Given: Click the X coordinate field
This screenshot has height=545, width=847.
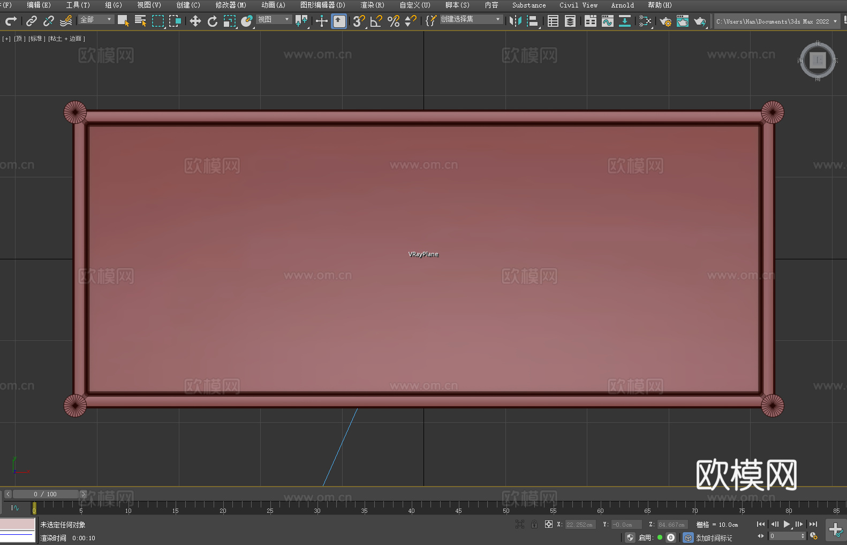Looking at the screenshot, I should click(580, 525).
